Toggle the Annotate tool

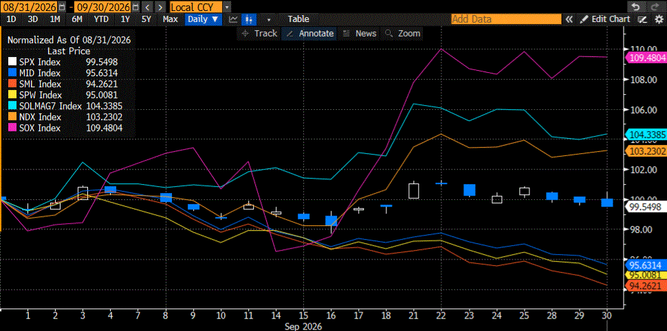(309, 34)
